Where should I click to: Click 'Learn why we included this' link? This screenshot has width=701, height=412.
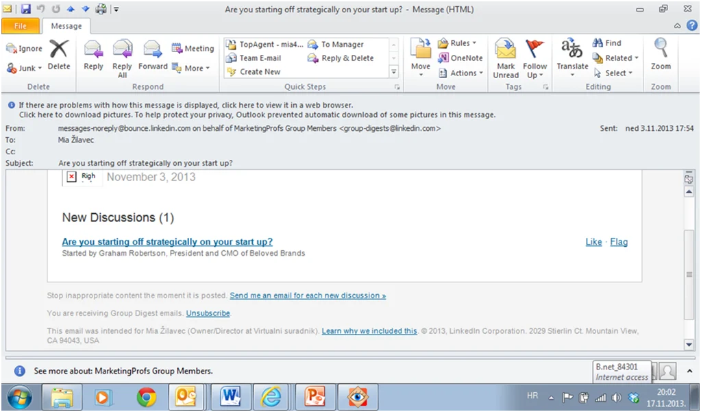(x=369, y=331)
